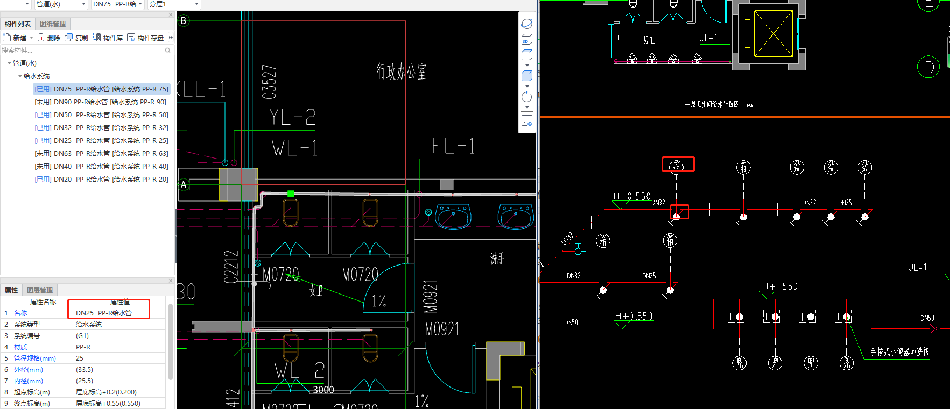Click the rotate view icon
Screen dimensions: 950x409
(x=527, y=97)
